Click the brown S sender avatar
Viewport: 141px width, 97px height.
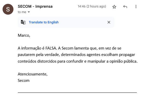(8, 9)
